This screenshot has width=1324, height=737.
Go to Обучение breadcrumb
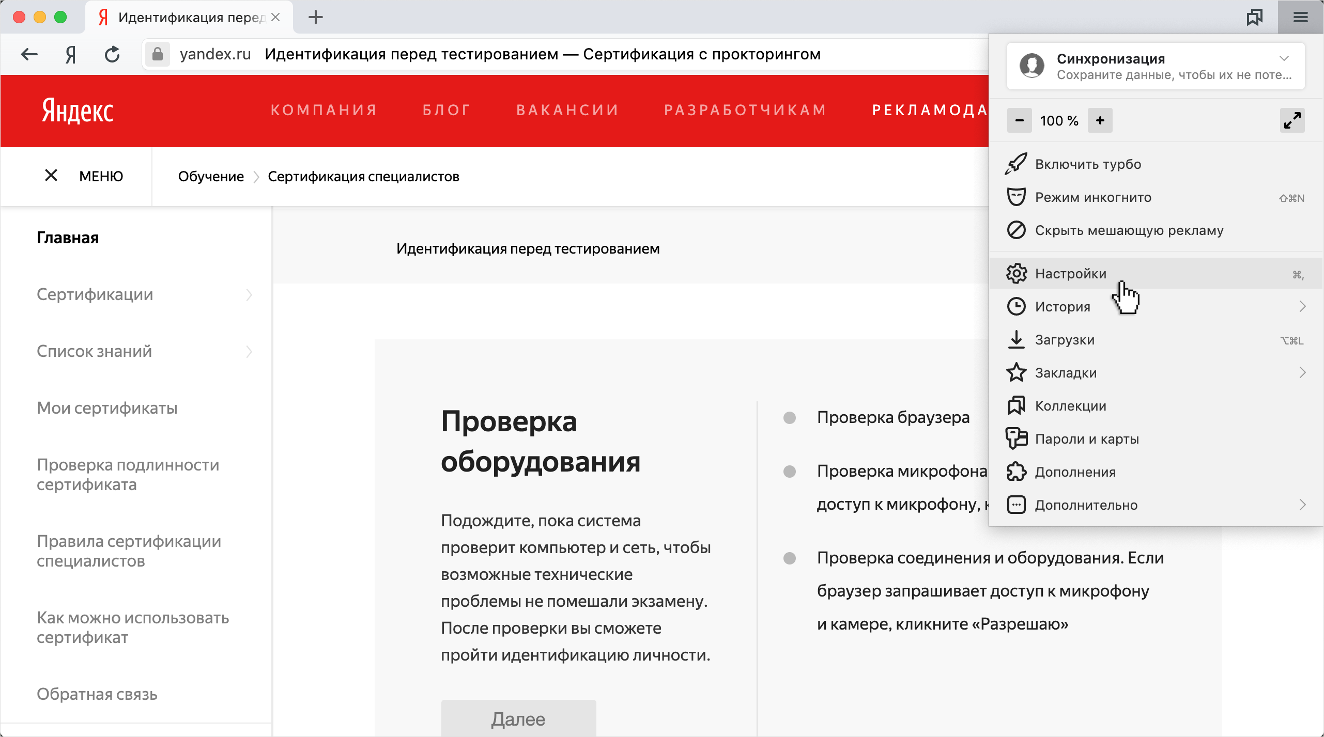tap(211, 177)
